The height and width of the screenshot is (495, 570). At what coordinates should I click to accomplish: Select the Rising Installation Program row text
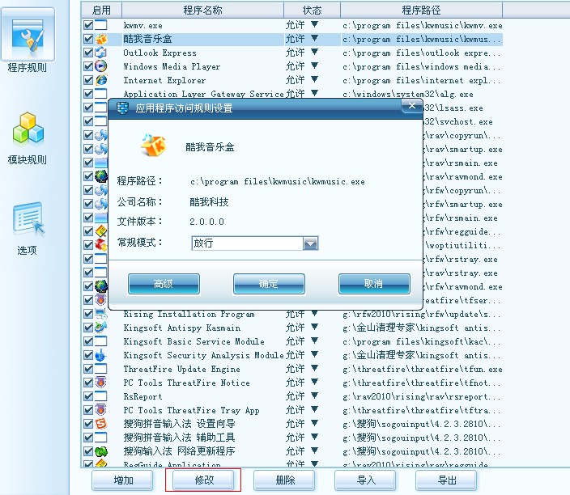189,314
